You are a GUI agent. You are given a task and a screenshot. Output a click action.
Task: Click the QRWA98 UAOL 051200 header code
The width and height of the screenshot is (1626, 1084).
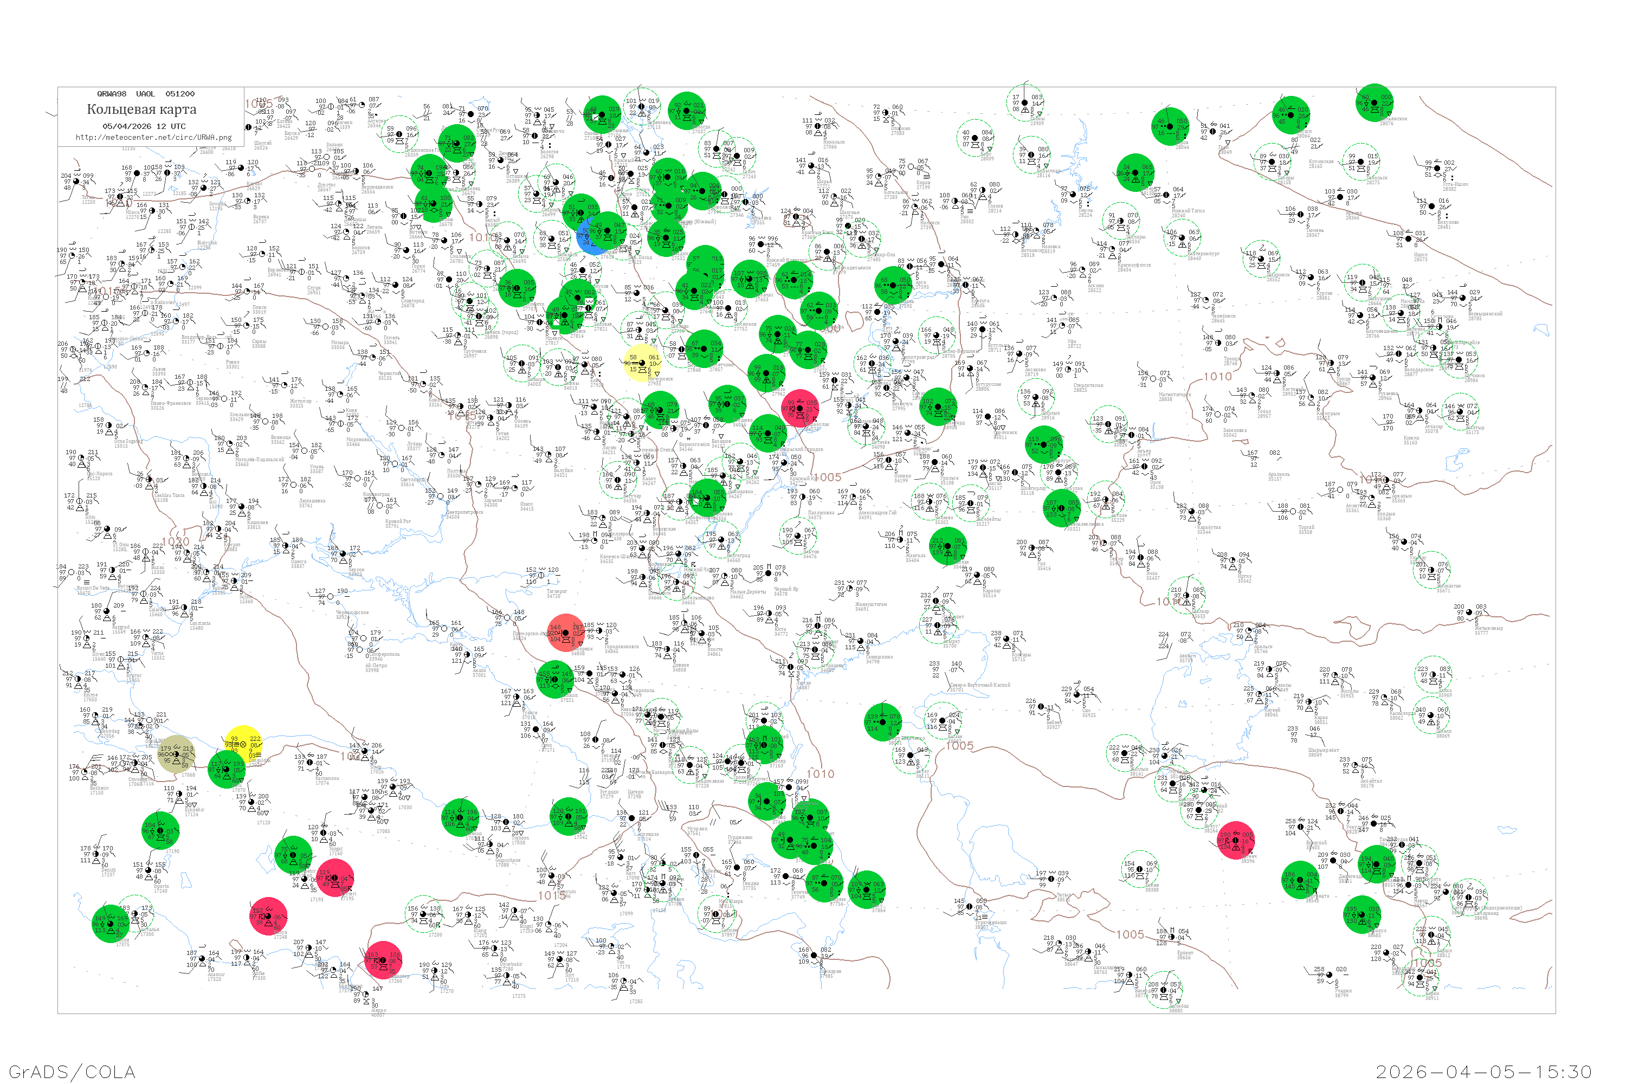tap(146, 94)
